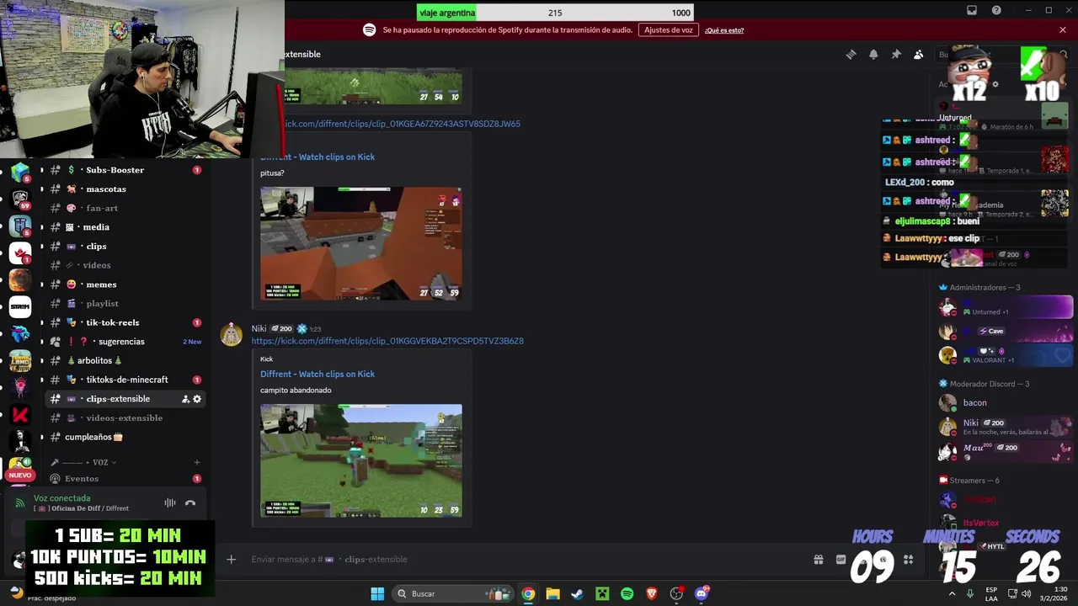Expand threads in tiktoks-de-minecraft channel

click(41, 380)
